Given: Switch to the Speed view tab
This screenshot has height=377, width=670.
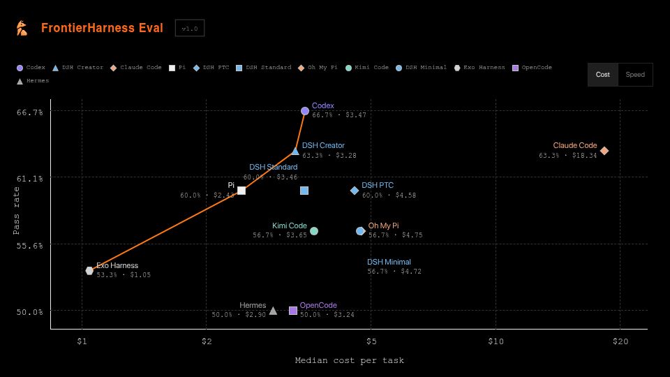Looking at the screenshot, I should pos(635,75).
